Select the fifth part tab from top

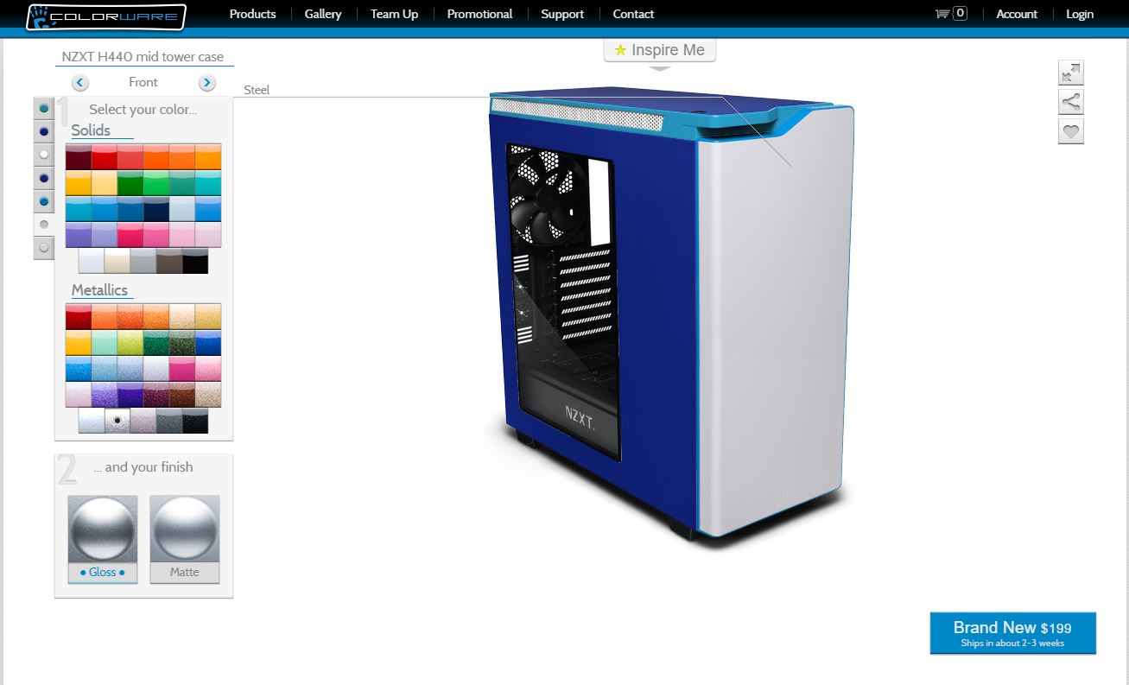pos(44,201)
